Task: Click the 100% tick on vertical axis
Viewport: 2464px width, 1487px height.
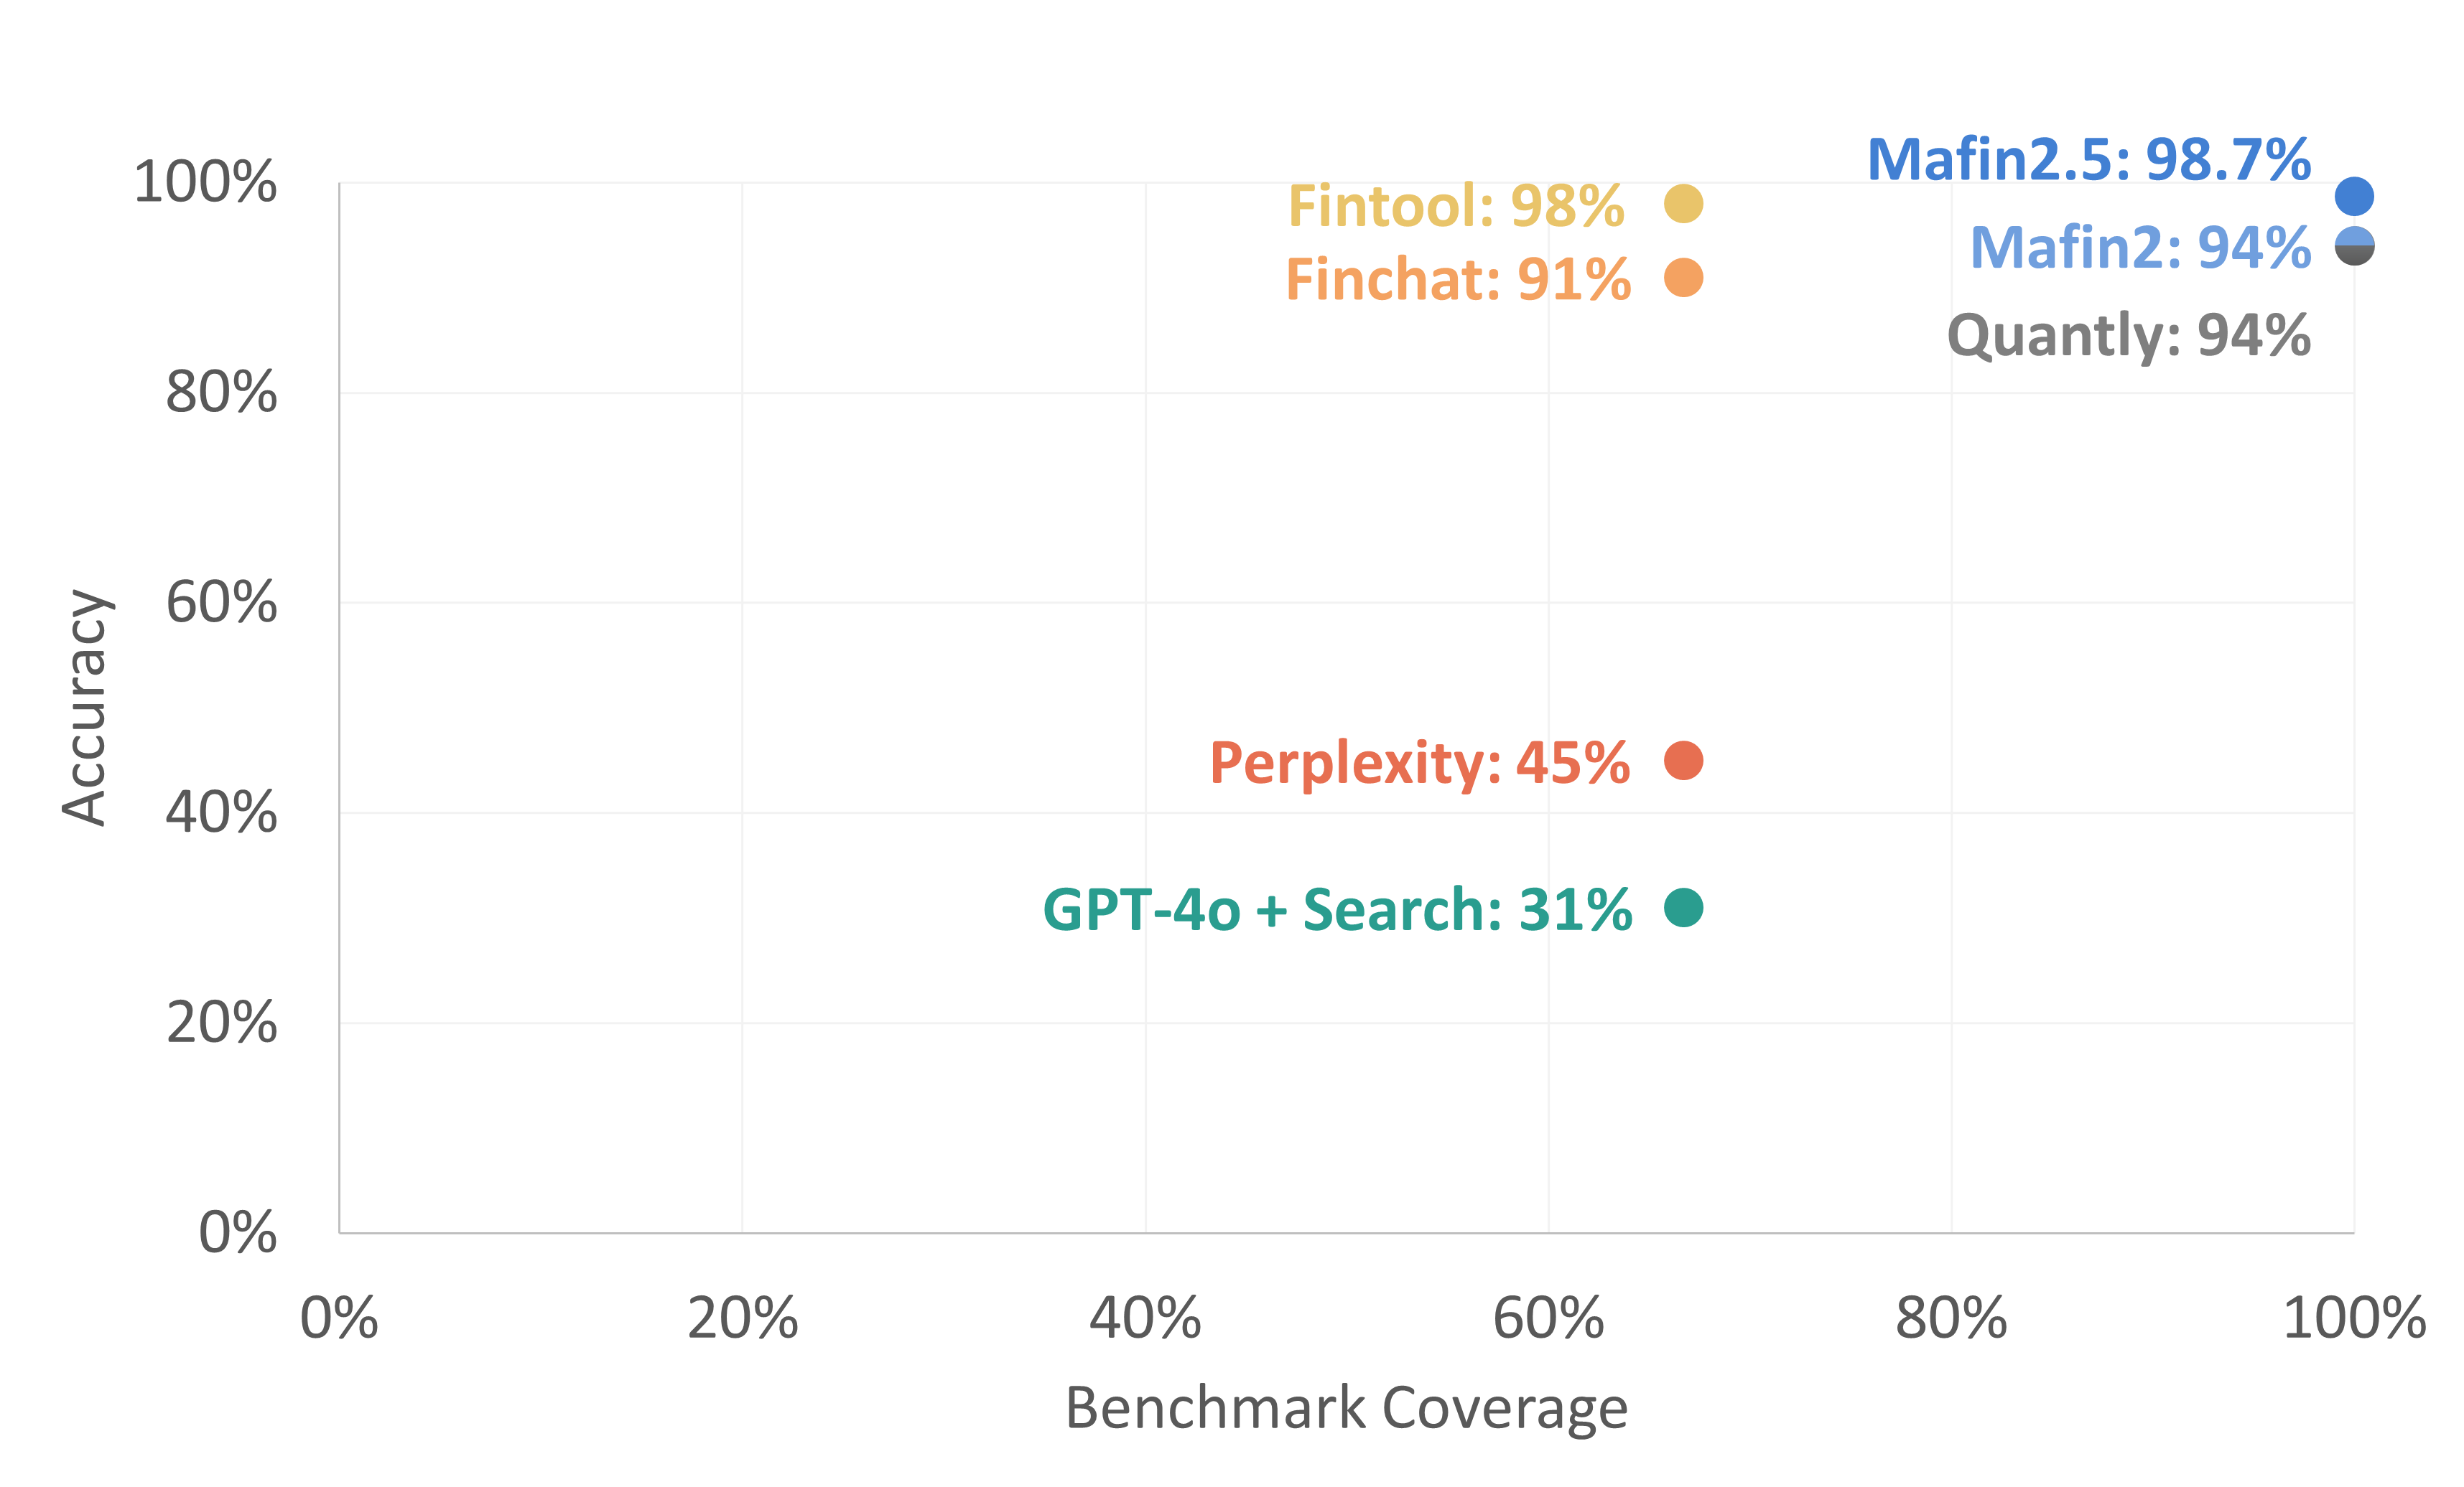Action: (205, 183)
